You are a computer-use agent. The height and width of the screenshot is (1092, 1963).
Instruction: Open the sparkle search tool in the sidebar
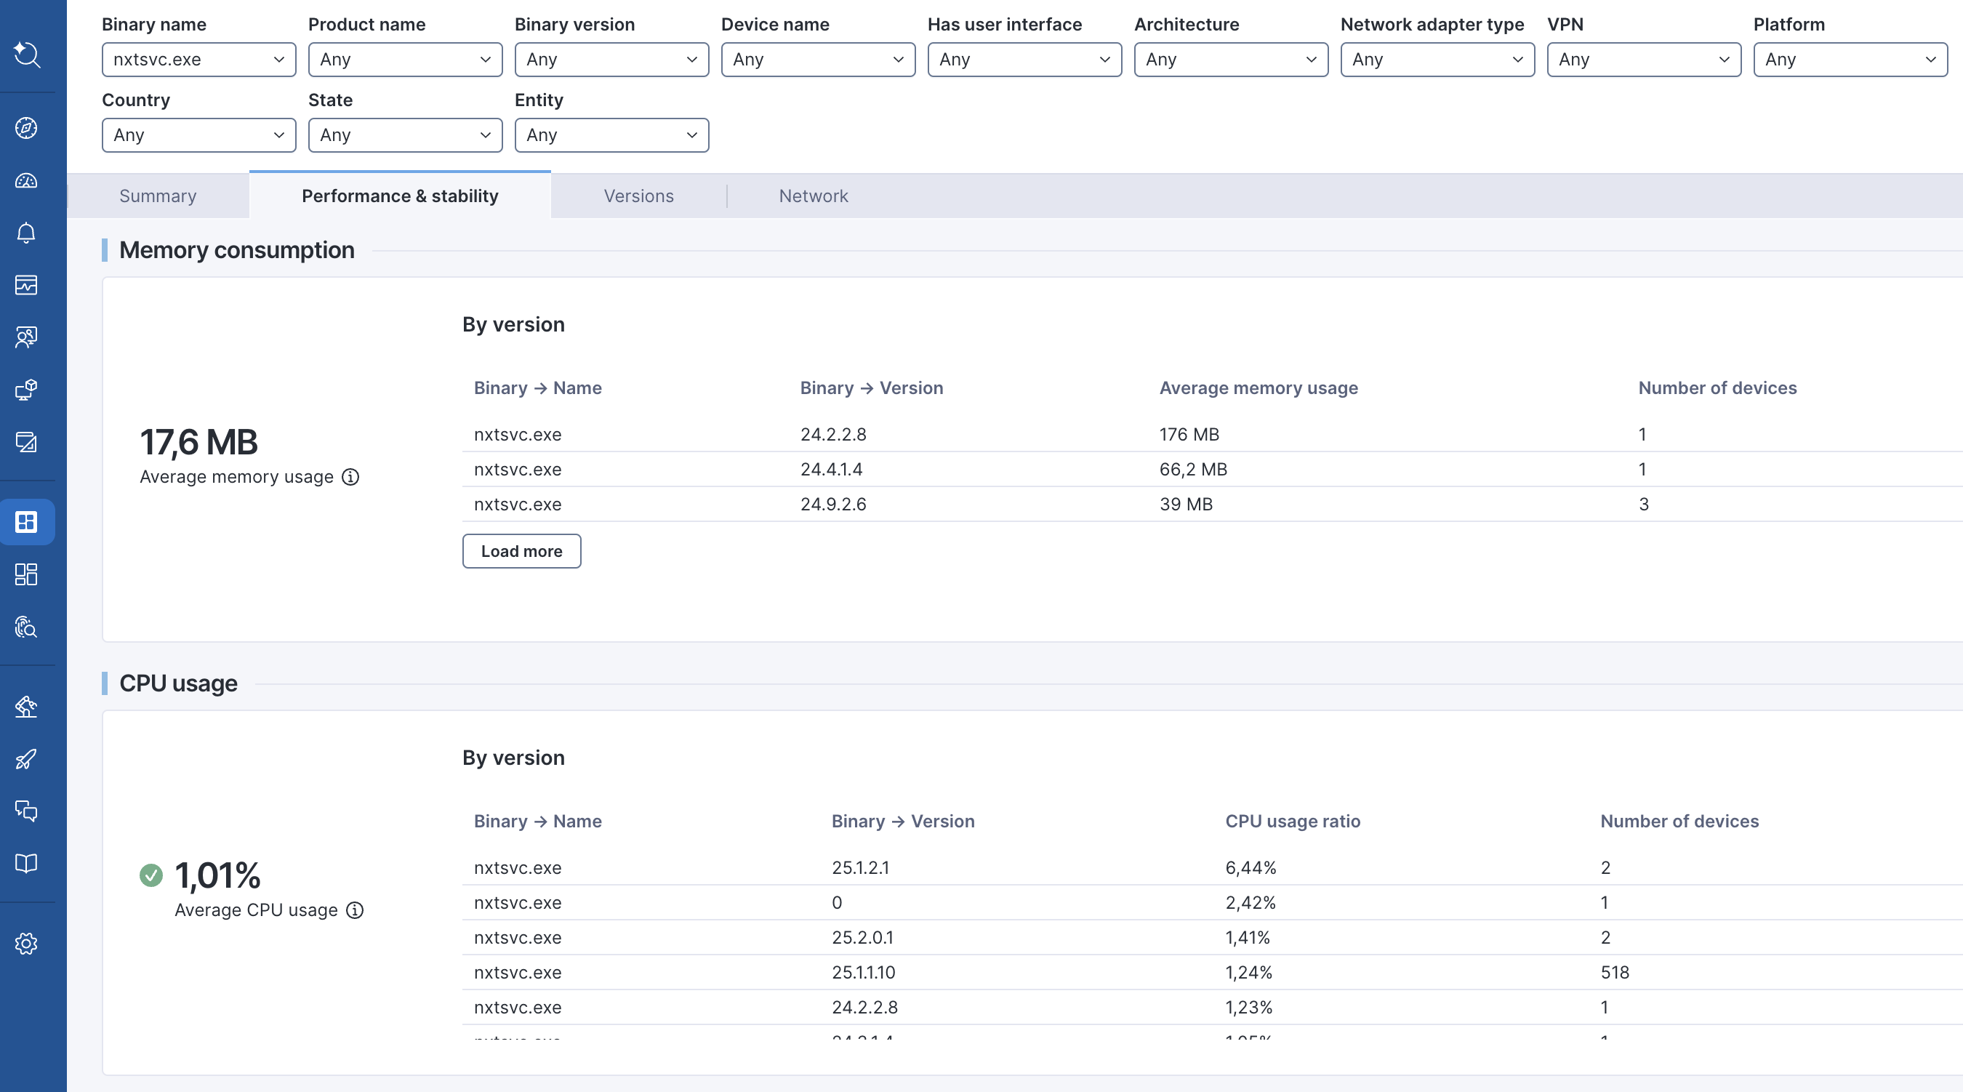(x=28, y=56)
